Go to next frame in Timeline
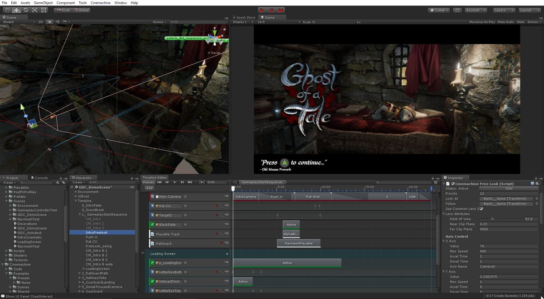Screen dimensions: 544x299 tap(182, 182)
